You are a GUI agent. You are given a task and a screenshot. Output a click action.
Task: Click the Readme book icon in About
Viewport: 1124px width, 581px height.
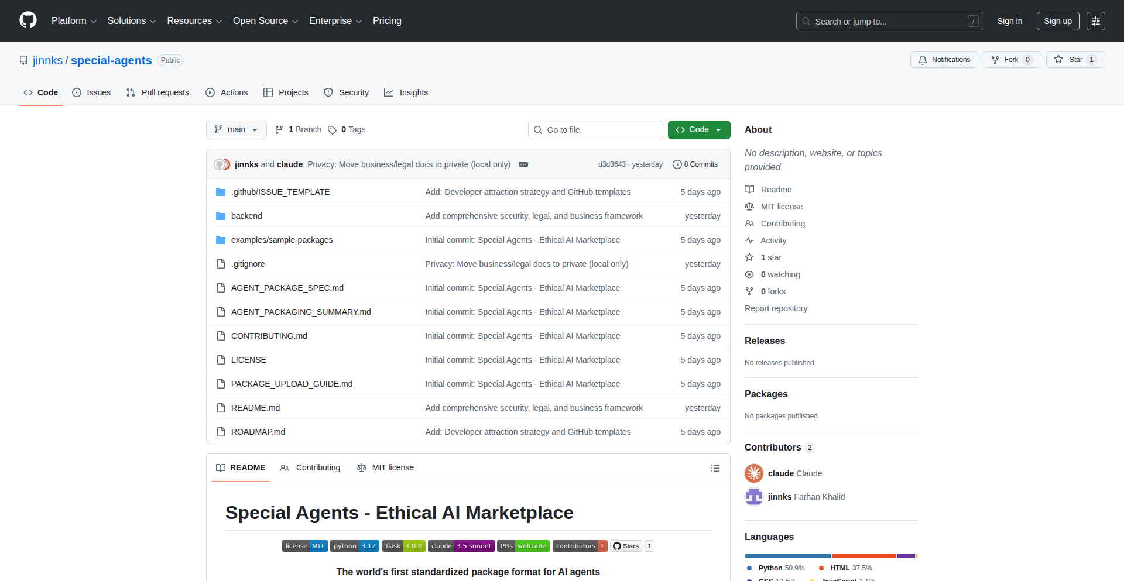coord(750,189)
